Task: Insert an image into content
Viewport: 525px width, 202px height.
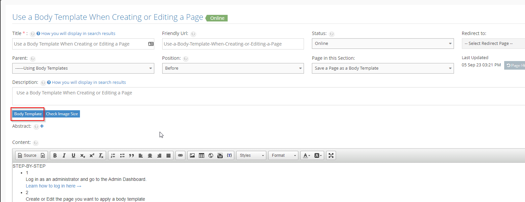Action: tap(192, 155)
